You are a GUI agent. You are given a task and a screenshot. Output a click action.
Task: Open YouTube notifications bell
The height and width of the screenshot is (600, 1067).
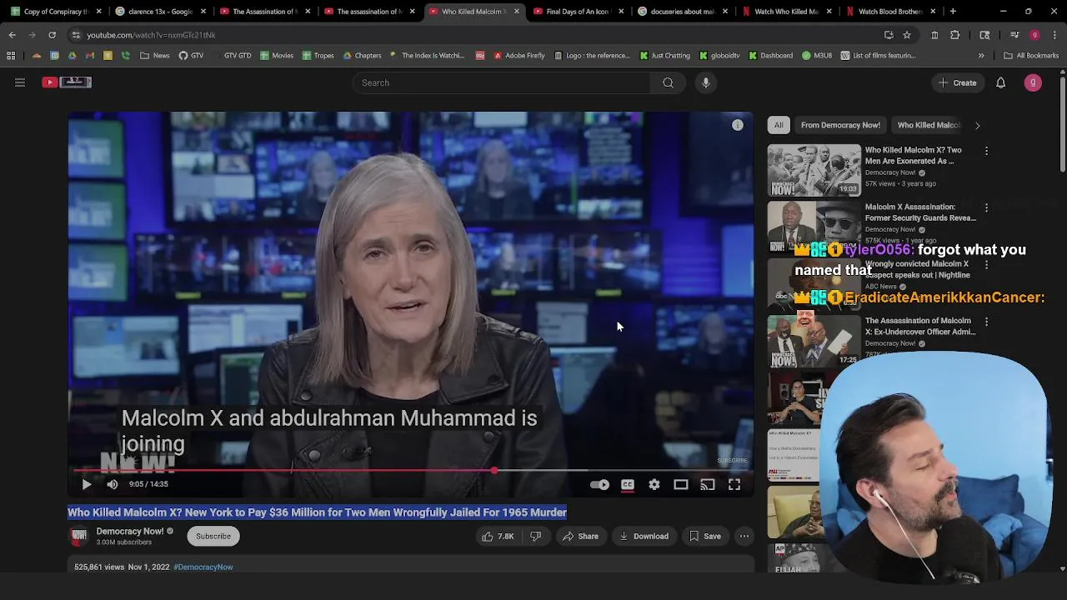pos(1001,82)
